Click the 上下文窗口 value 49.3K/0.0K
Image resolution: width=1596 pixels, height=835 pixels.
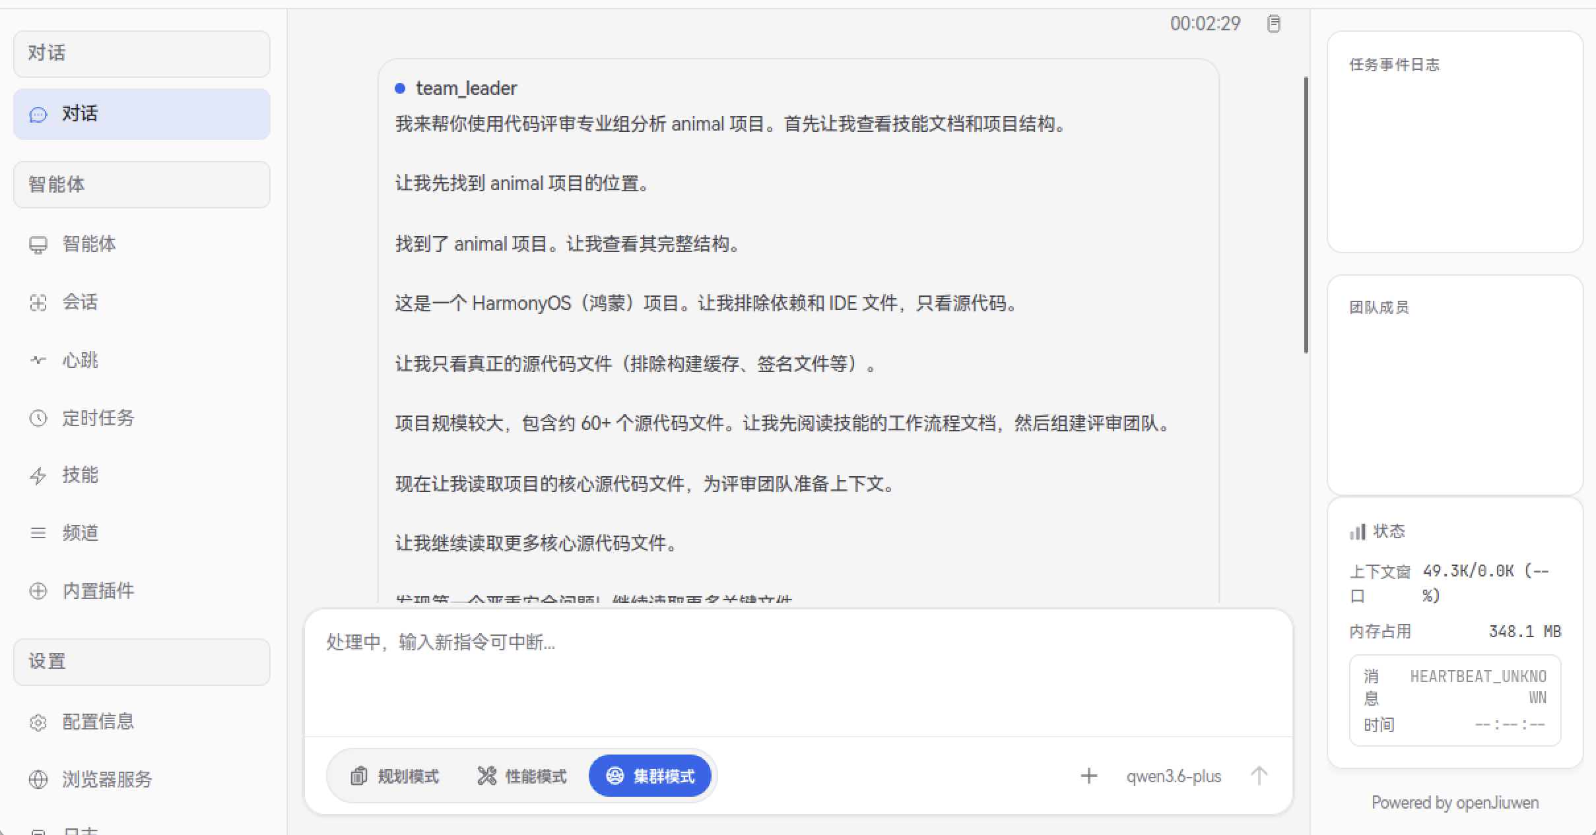pyautogui.click(x=1486, y=583)
